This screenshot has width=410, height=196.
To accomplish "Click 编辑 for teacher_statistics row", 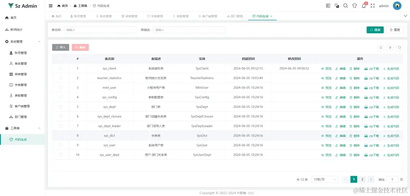I will 340,78.
